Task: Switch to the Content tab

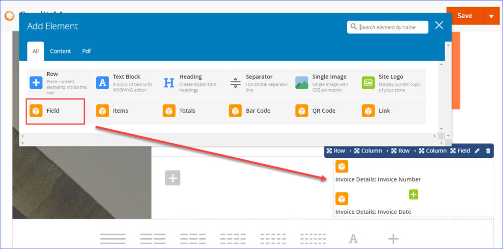Action: (x=60, y=51)
